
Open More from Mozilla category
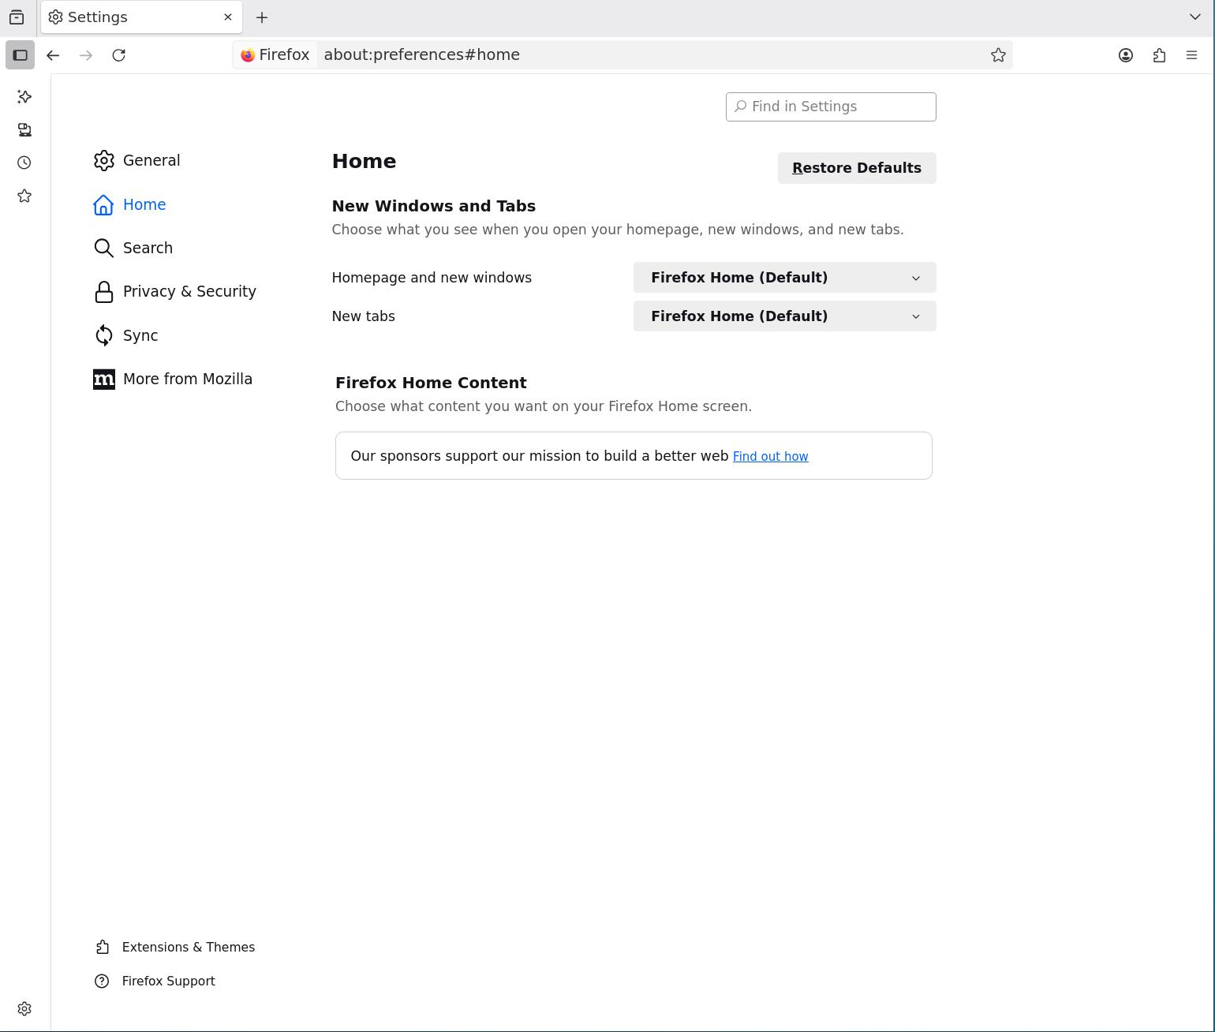pyautogui.click(x=174, y=380)
